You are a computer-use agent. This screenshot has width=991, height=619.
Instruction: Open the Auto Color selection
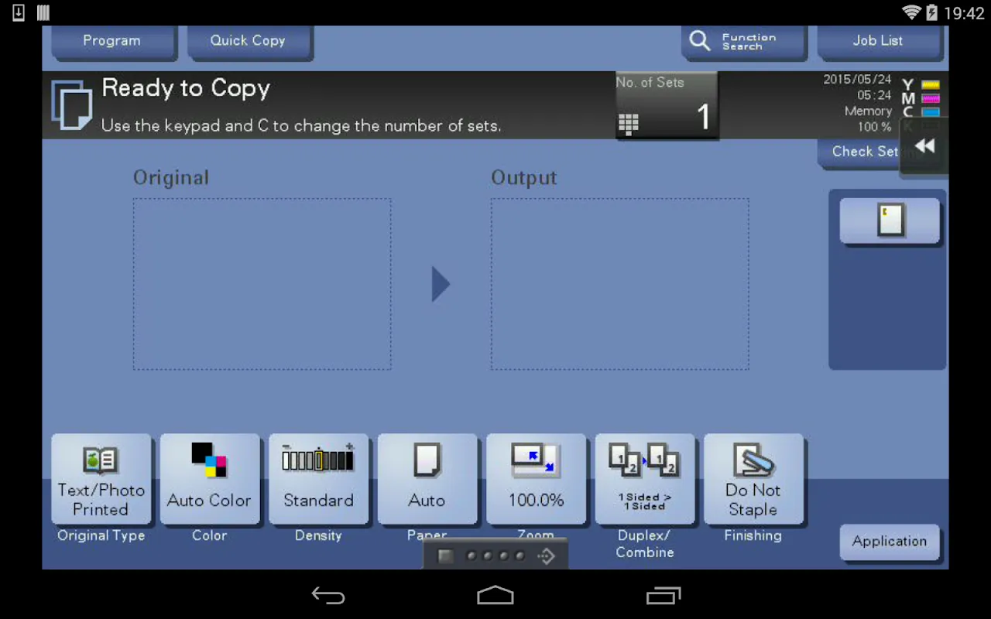pos(210,480)
